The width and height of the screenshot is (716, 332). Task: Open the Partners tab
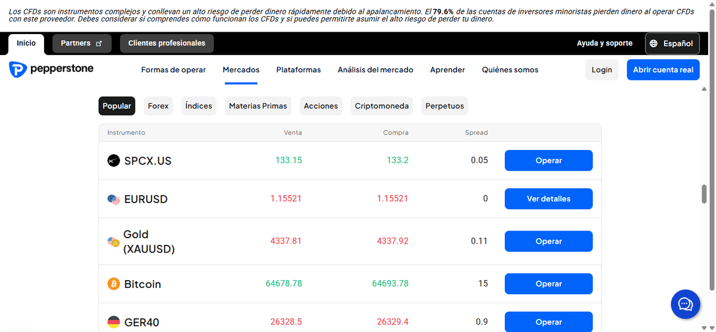(82, 44)
